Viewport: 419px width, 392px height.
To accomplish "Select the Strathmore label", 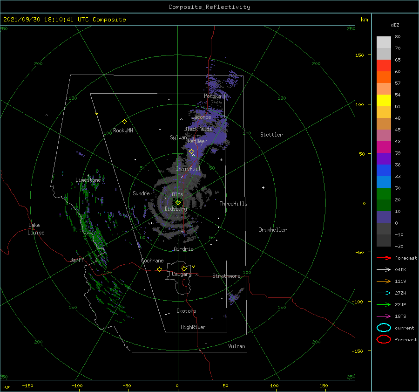I will (226, 276).
